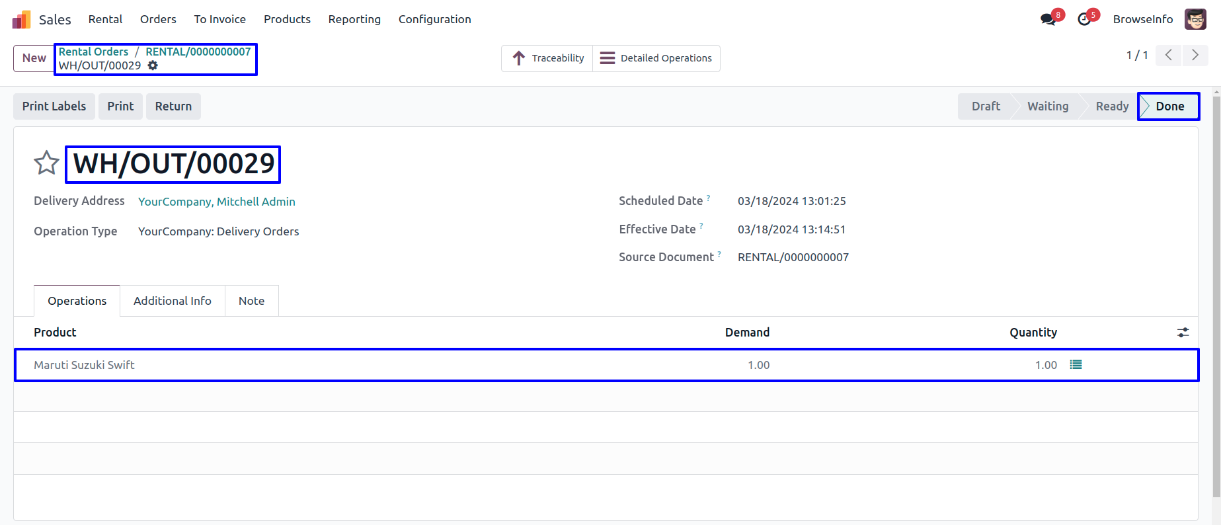Click the Return button
The width and height of the screenshot is (1221, 525).
pyautogui.click(x=173, y=106)
